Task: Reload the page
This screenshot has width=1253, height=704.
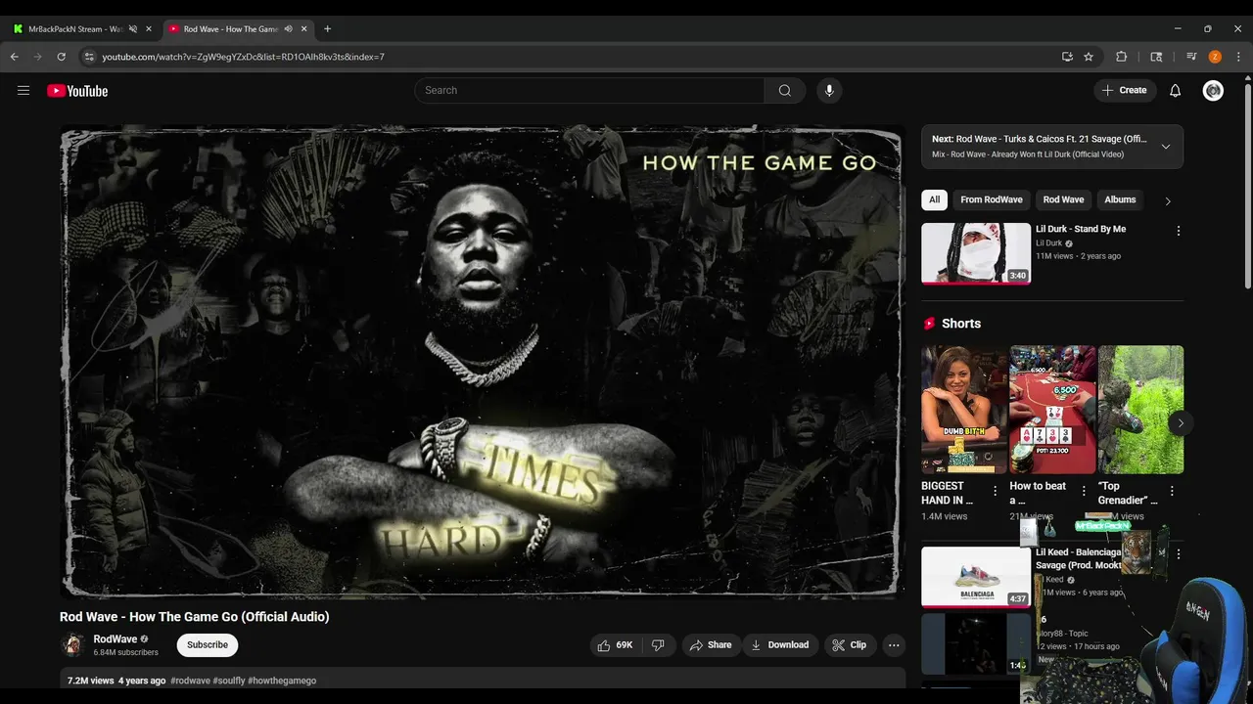Action: pos(61,57)
